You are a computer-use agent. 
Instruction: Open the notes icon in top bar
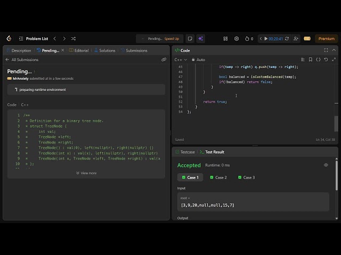190,39
